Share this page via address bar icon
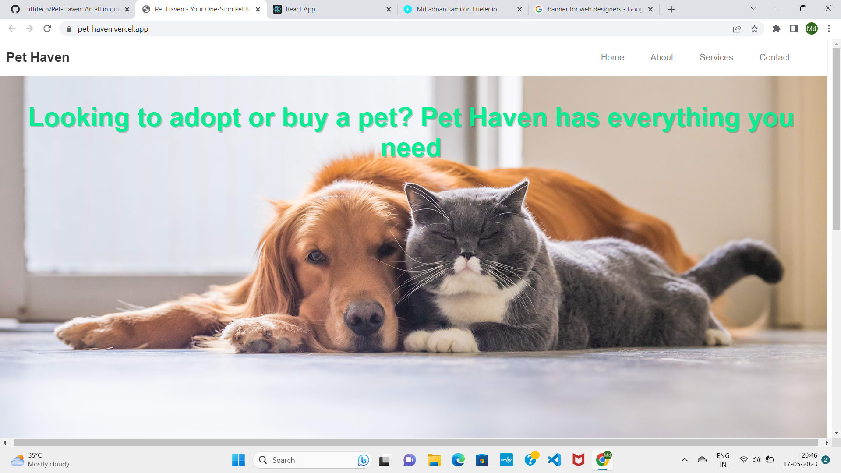 tap(737, 29)
